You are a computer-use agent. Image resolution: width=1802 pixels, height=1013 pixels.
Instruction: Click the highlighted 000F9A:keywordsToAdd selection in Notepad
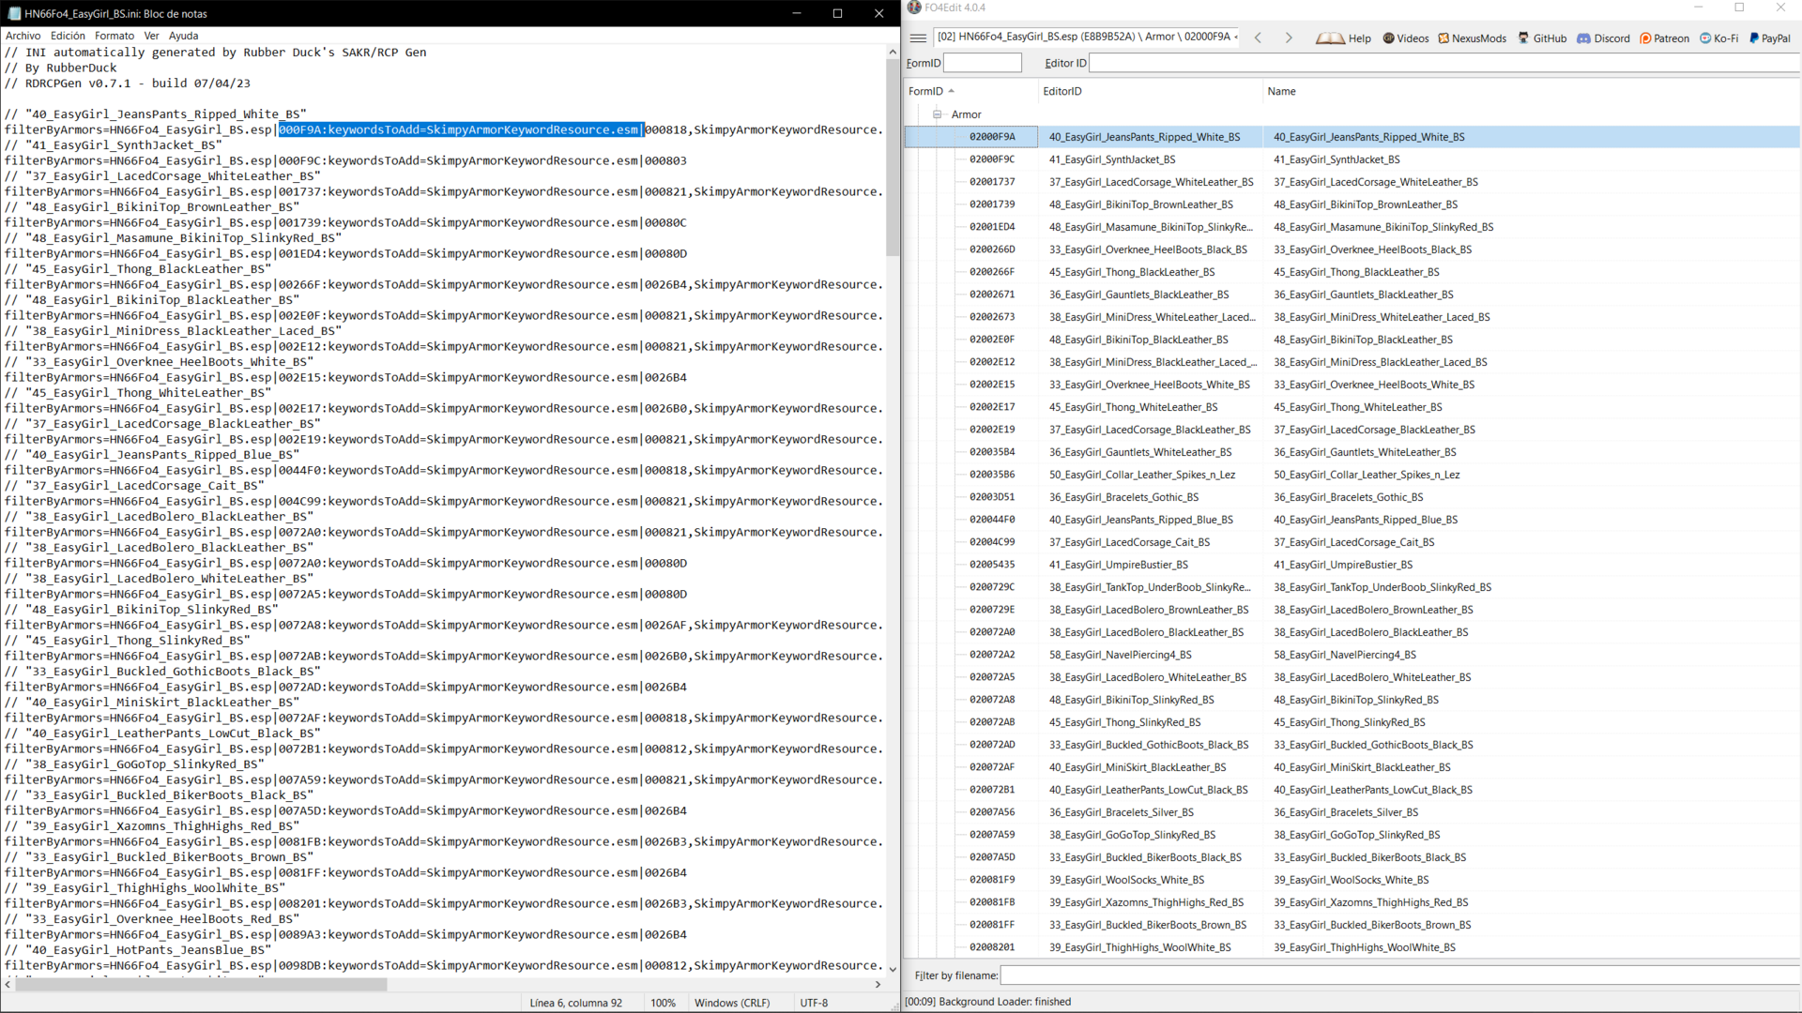pyautogui.click(x=460, y=129)
